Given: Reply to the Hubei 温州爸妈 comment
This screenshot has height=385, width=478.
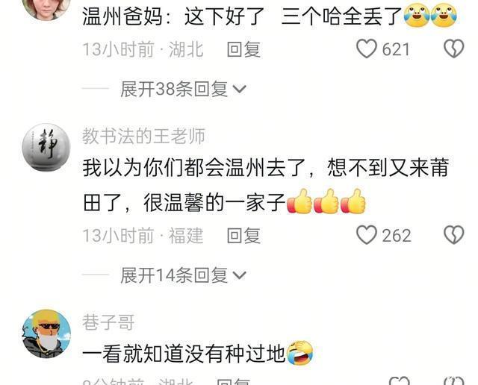Looking at the screenshot, I should [243, 49].
